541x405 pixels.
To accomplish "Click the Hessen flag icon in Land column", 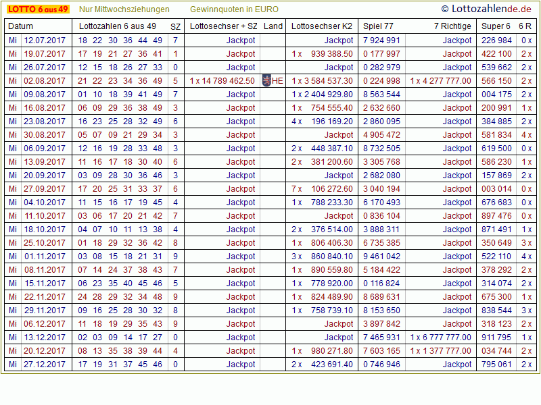I will (266, 81).
